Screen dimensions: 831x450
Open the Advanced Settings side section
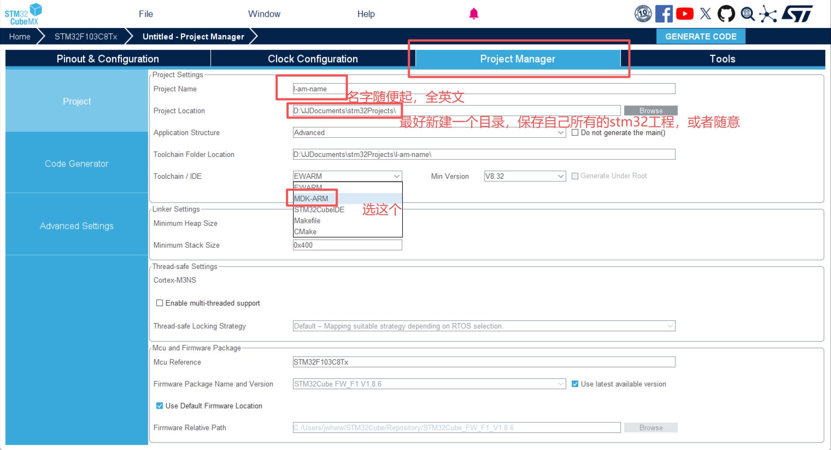coord(77,226)
